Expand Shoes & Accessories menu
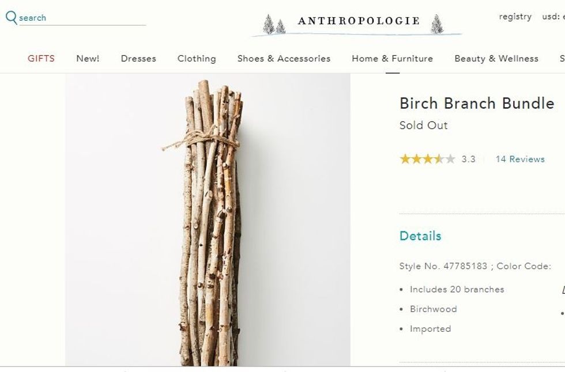565x372 pixels. pos(284,58)
